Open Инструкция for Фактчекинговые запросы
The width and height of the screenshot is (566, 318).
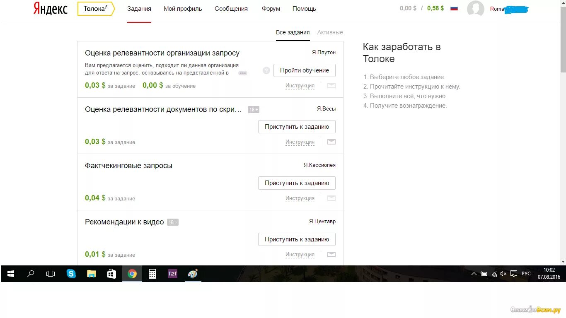300,198
